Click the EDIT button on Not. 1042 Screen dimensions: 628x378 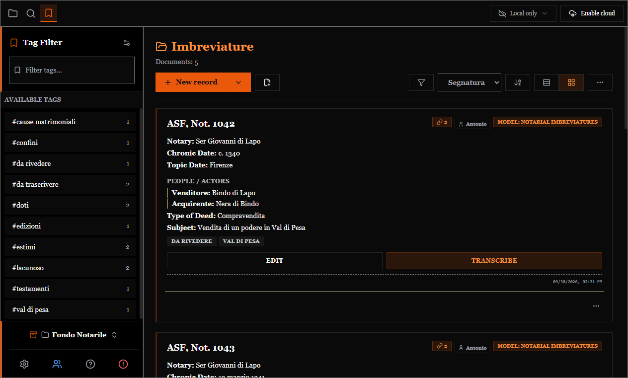pos(275,261)
